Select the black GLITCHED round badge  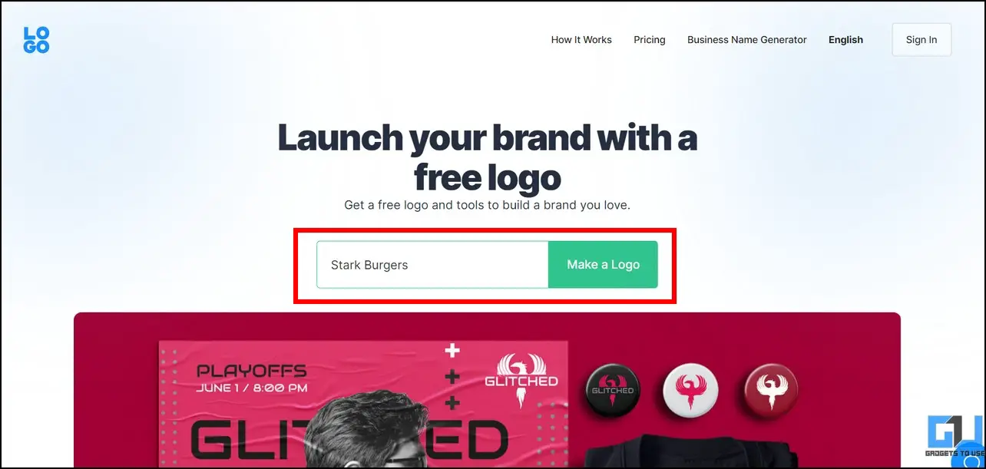point(612,389)
